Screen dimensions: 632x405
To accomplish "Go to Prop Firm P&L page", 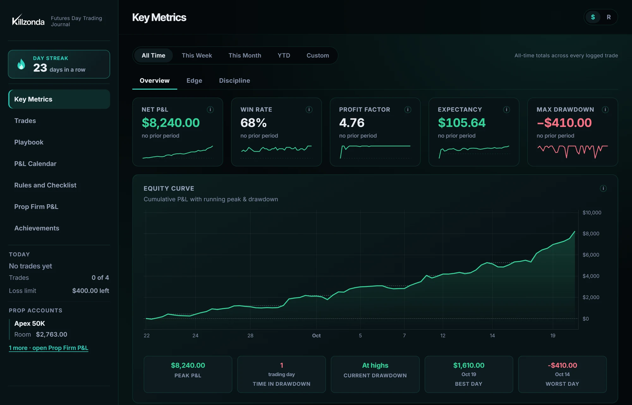I will point(59,207).
